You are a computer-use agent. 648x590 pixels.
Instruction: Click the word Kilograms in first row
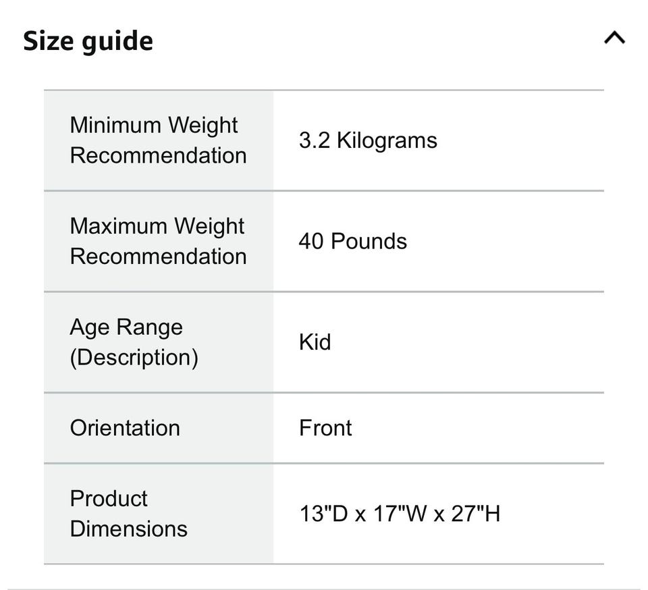pyautogui.click(x=387, y=140)
